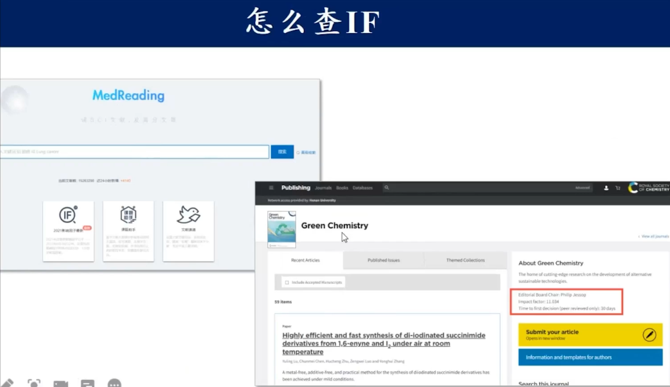Image resolution: width=670 pixels, height=387 pixels.
Task: Open the Databases menu in RSC header
Action: (363, 188)
